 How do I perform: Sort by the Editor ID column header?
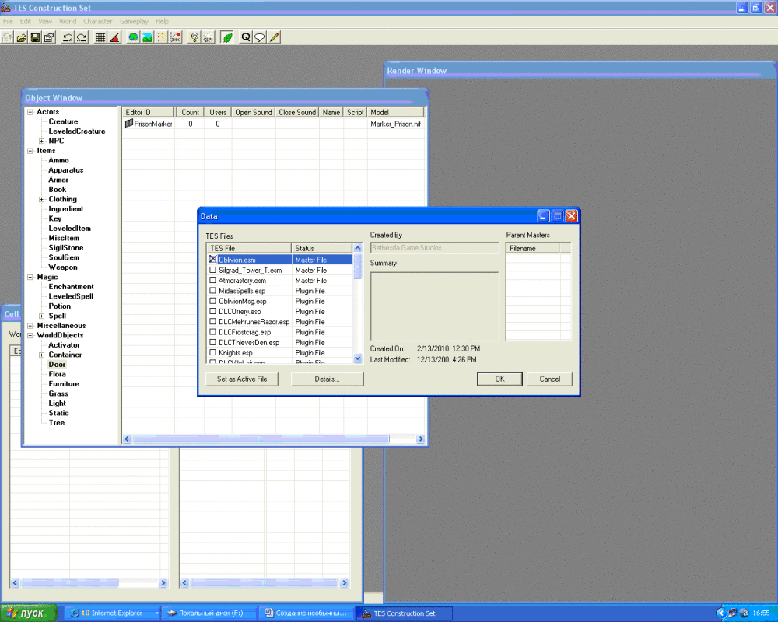pyautogui.click(x=149, y=112)
